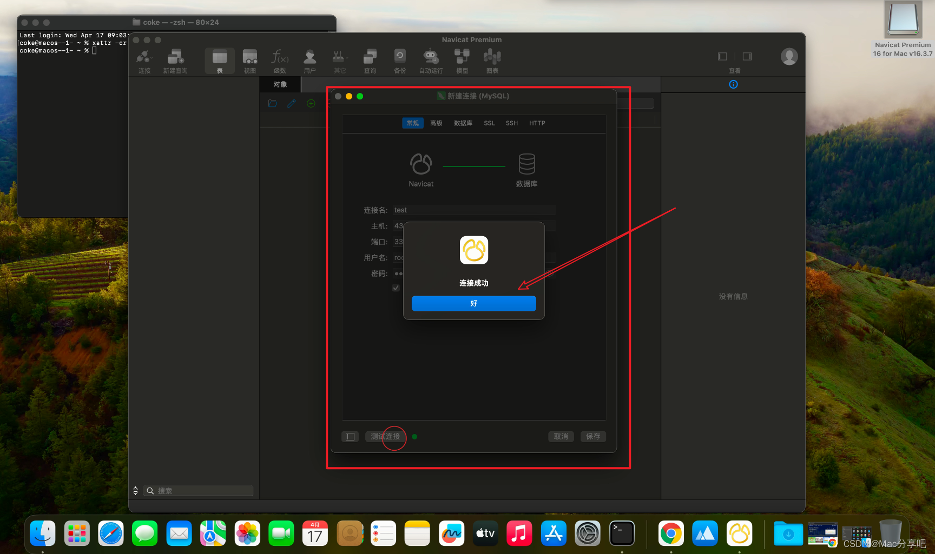The height and width of the screenshot is (554, 935).
Task: Click the sidebar collapse arrows icon
Action: point(135,491)
